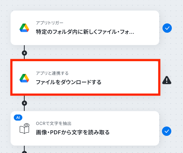Click the OCR book-and-eye icon
The image size is (183, 153).
click(x=24, y=128)
